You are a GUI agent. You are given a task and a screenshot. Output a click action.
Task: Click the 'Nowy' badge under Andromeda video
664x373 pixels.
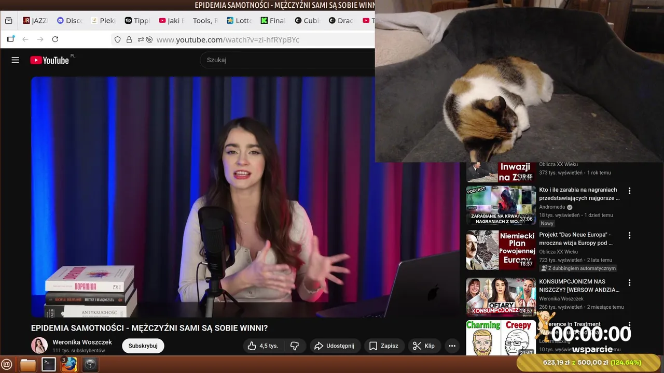(x=547, y=223)
